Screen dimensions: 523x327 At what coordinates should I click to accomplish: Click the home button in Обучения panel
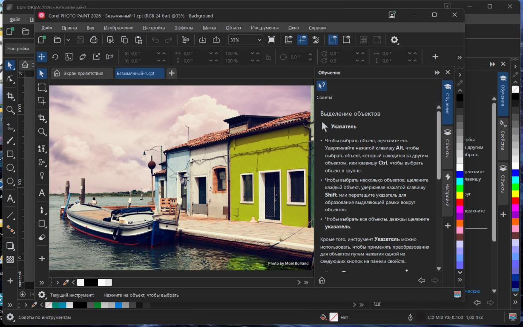(x=322, y=280)
